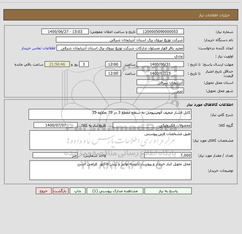Screen dimensions: 242x234
Task: Click the buyer notes text box
Action: pyautogui.click(x=110, y=170)
